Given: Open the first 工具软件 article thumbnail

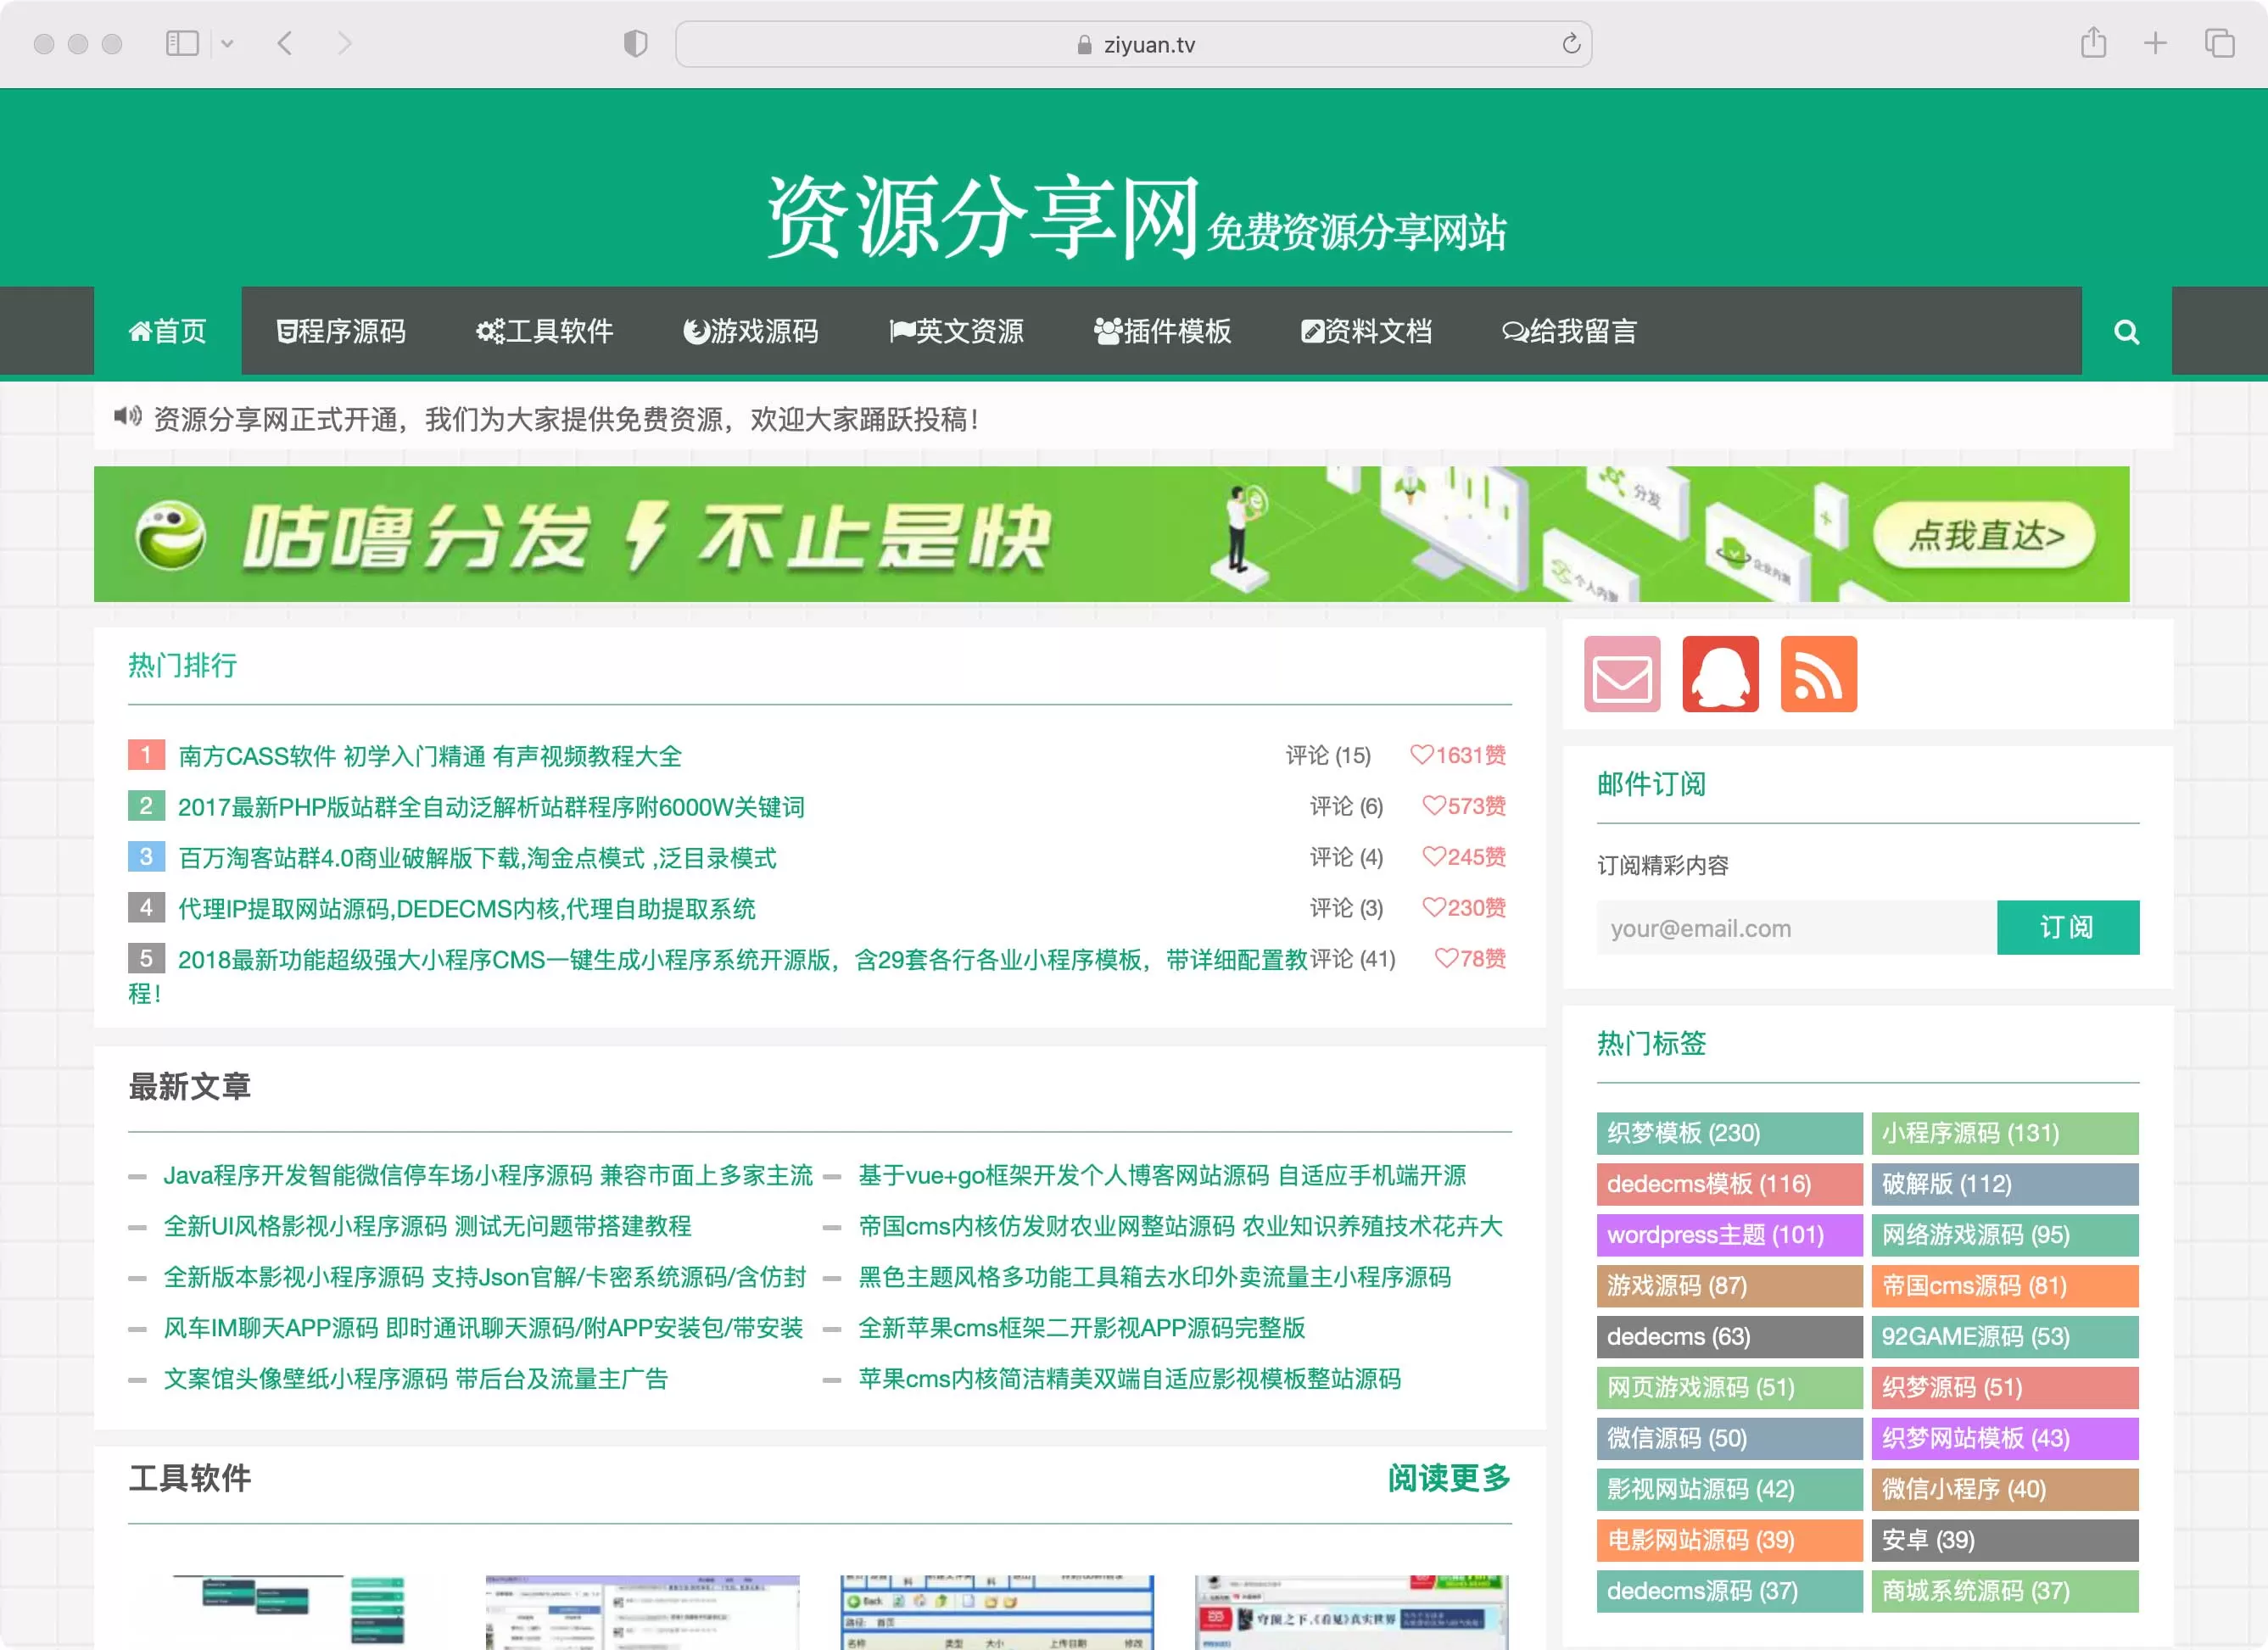Looking at the screenshot, I should 288,1611.
